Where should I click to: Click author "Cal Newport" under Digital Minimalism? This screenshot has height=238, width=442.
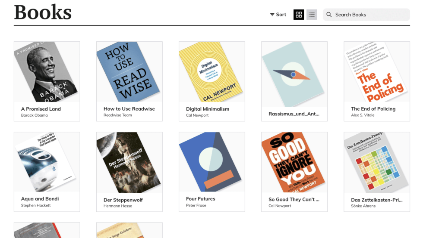pyautogui.click(x=197, y=115)
